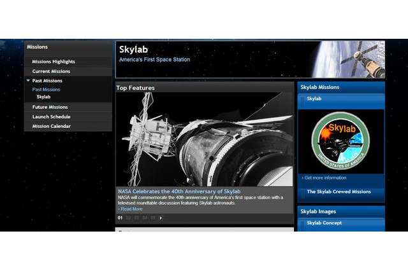Select feature slide 01
The image size is (408, 271).
tap(120, 218)
